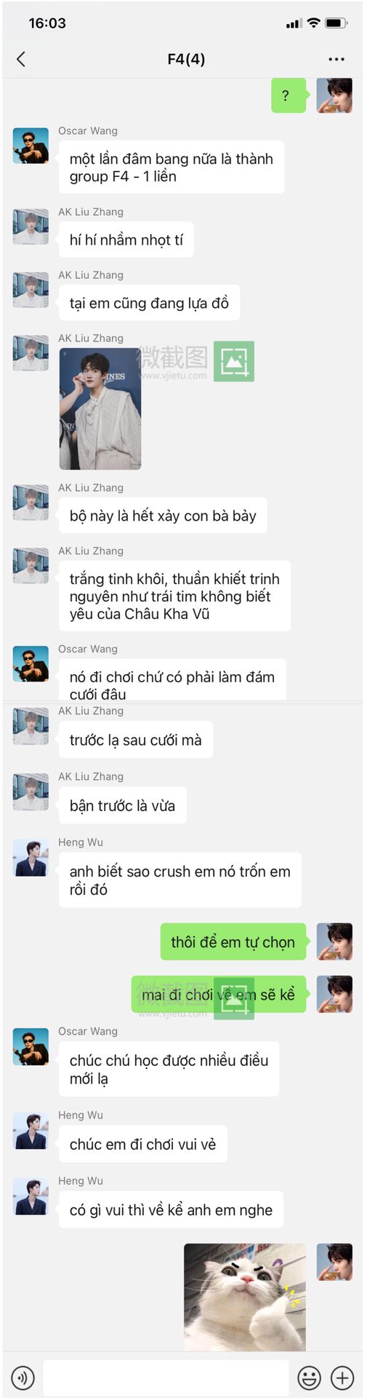The image size is (367, 1398).
Task: Select the message "chúc em đi chơi vui vẻ"
Action: click(143, 1144)
